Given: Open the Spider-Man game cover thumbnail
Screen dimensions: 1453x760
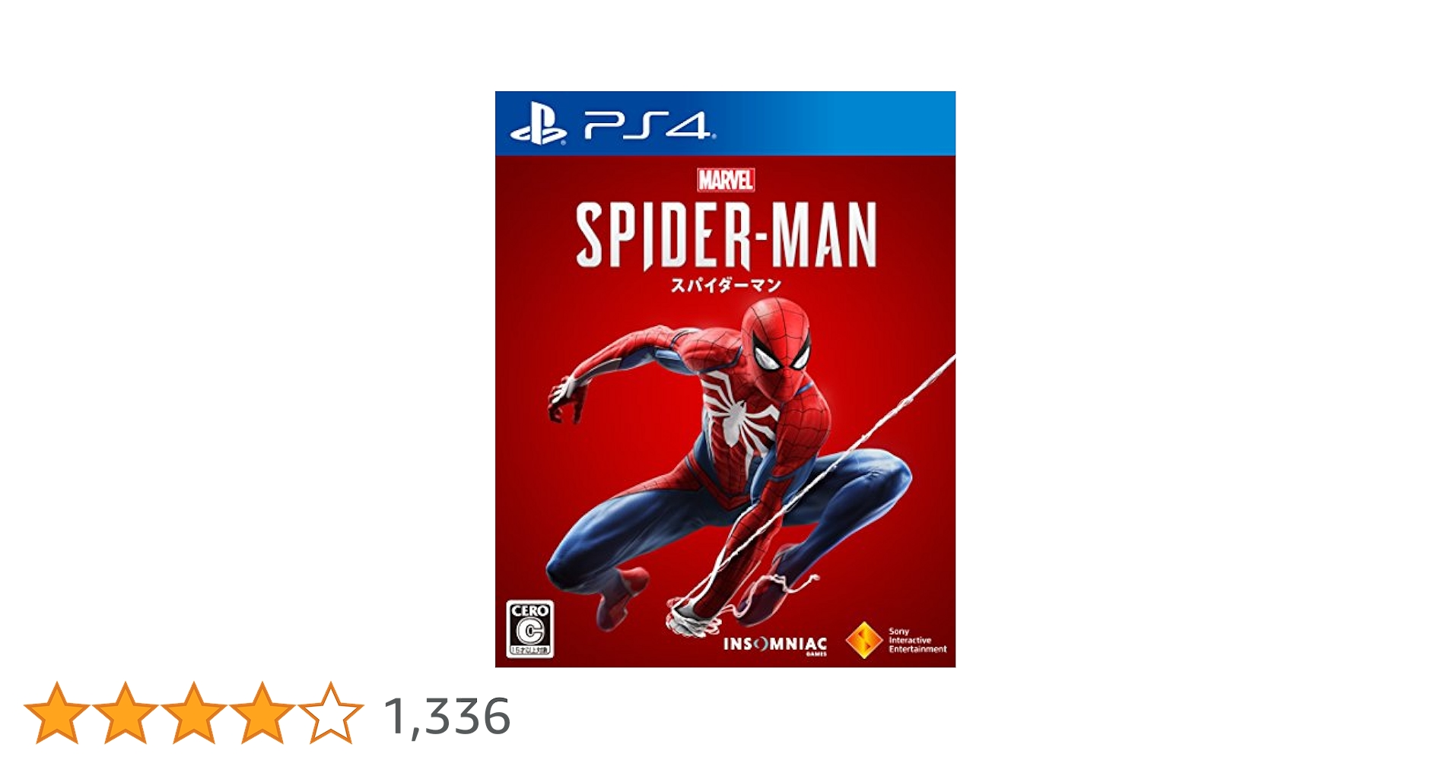Looking at the screenshot, I should [725, 379].
